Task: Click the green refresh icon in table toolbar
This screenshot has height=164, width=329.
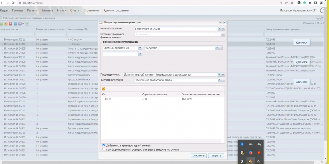Action: click(x=27, y=23)
